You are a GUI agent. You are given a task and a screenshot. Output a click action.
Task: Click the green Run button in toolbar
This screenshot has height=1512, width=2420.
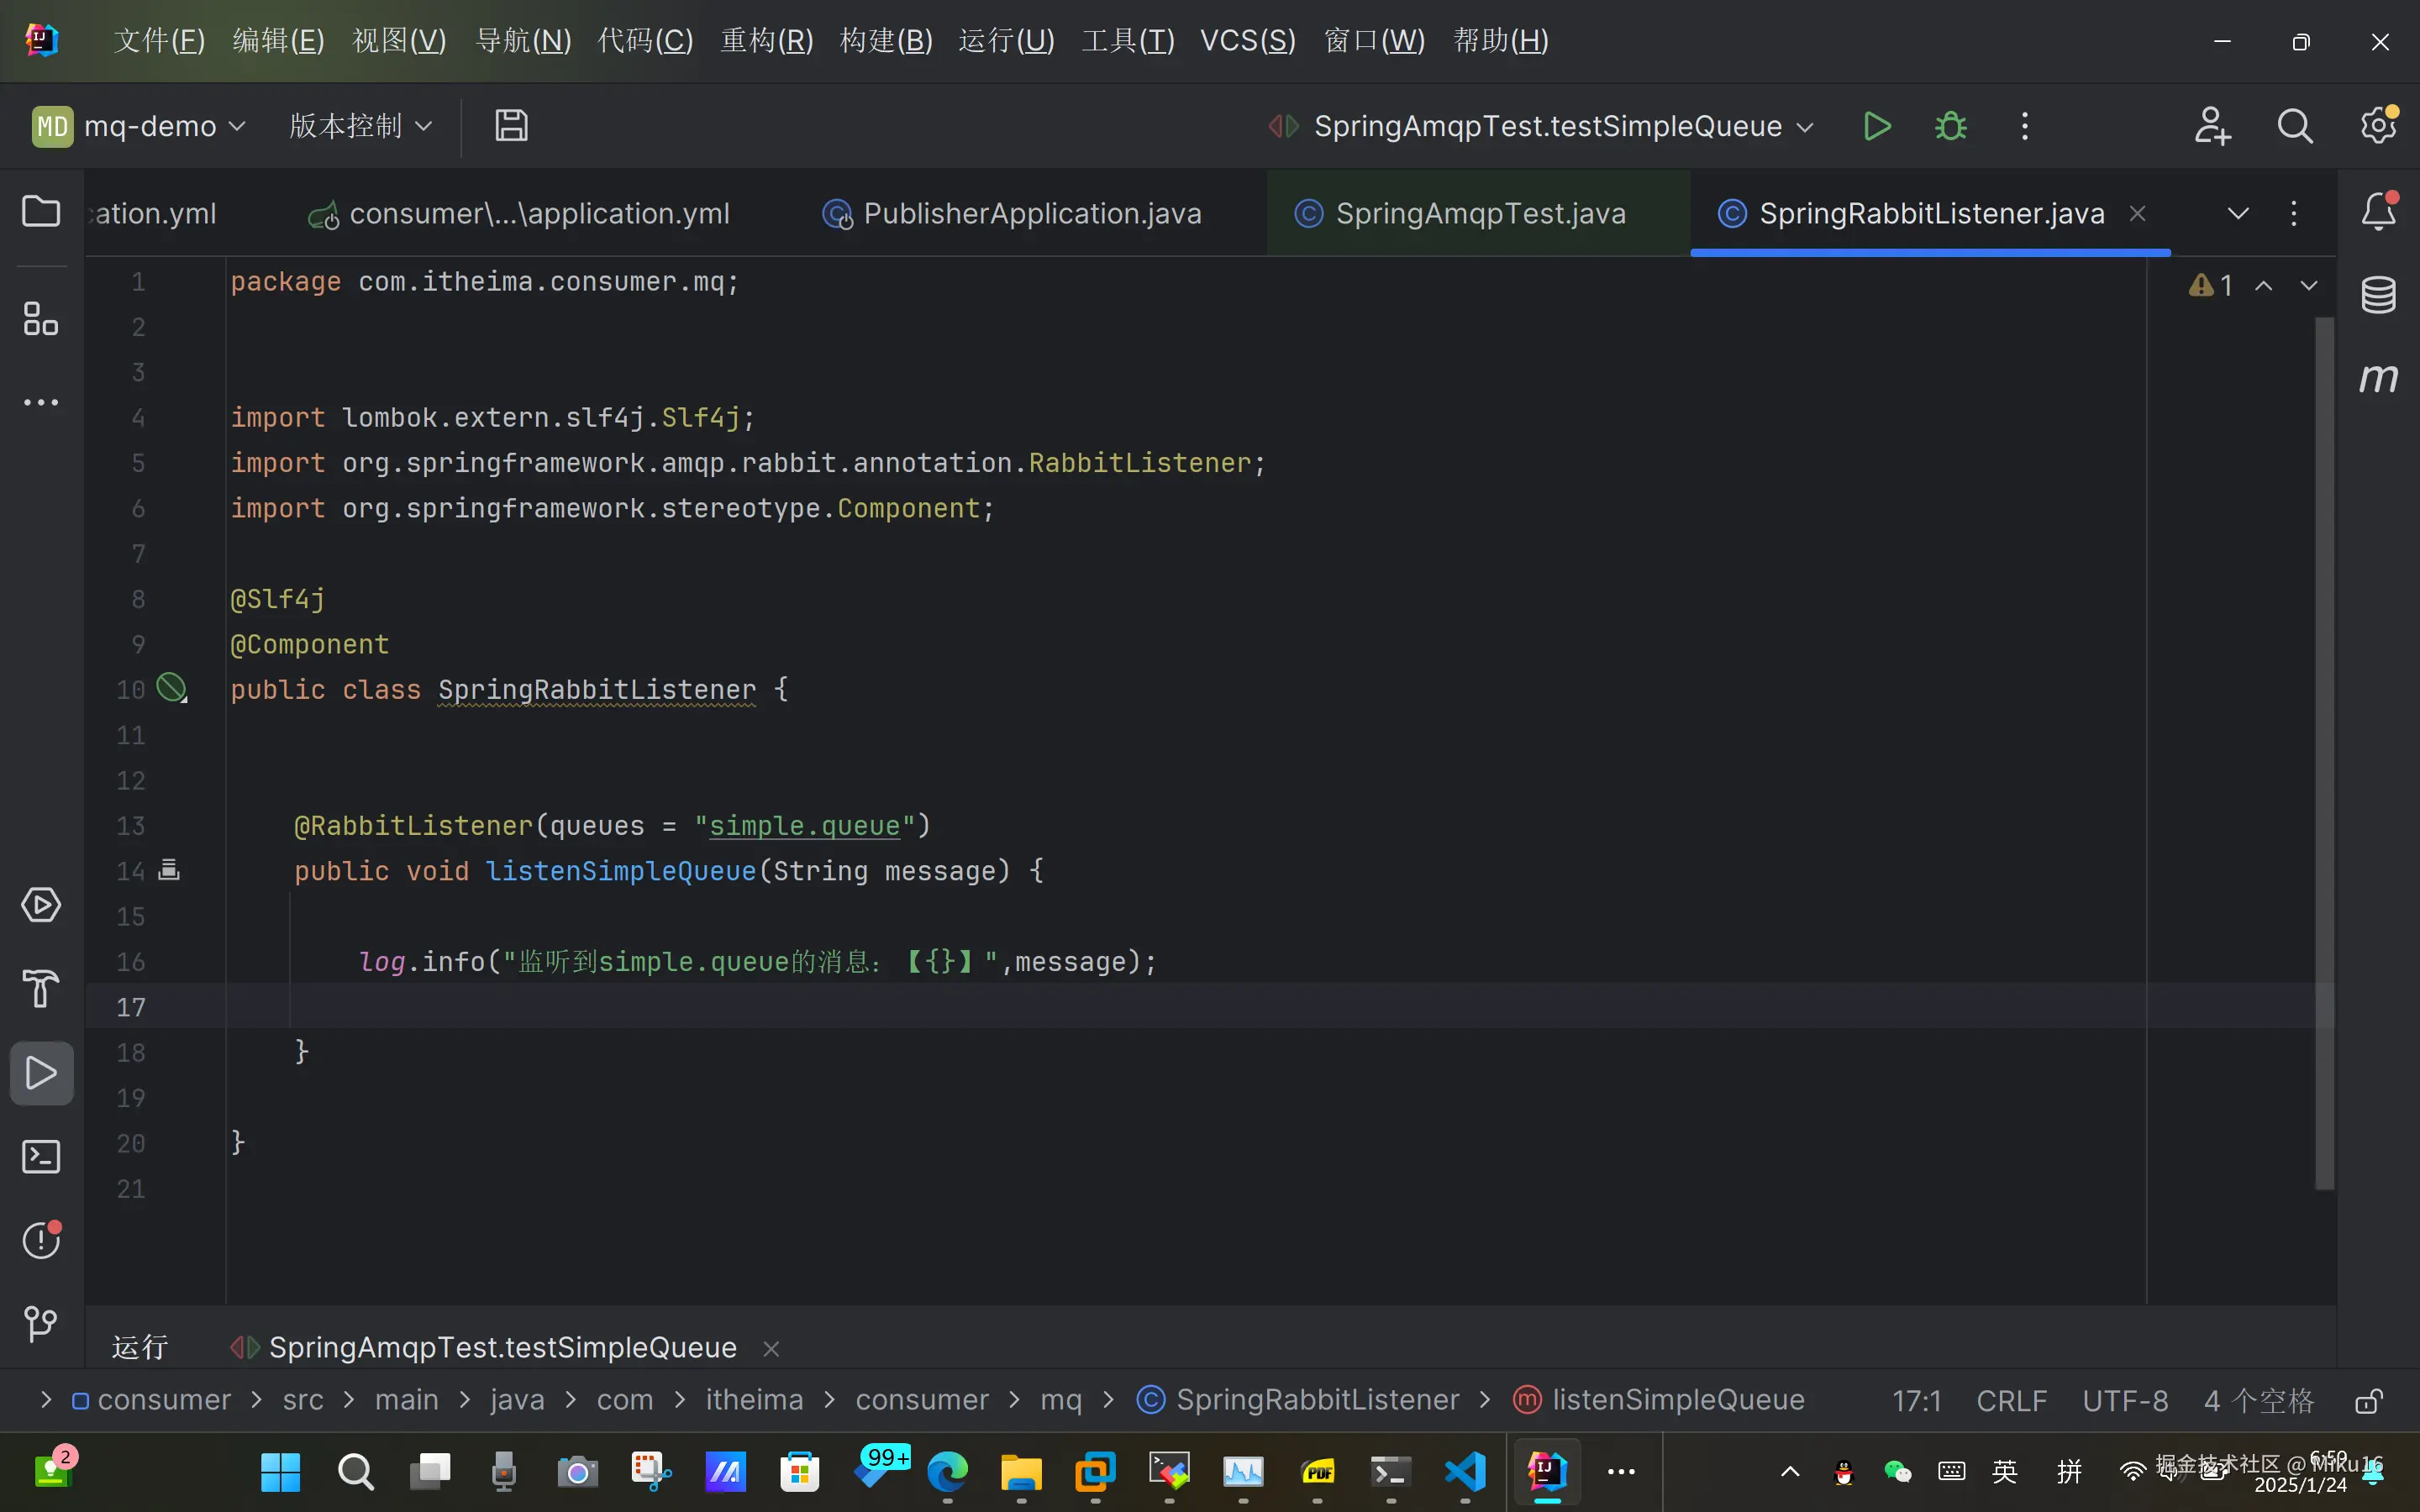click(1877, 127)
